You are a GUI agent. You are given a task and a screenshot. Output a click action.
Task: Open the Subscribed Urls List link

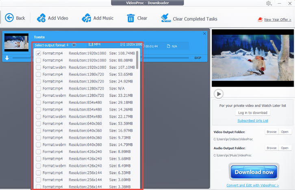pos(252,121)
